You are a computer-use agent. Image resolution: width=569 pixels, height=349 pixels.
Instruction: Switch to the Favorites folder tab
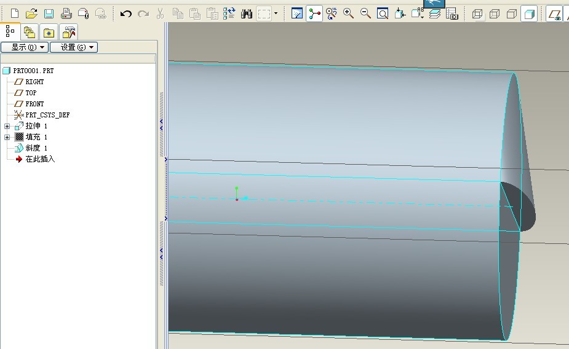(x=49, y=33)
